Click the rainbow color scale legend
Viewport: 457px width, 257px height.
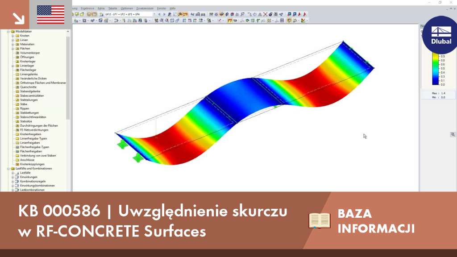pos(436,69)
